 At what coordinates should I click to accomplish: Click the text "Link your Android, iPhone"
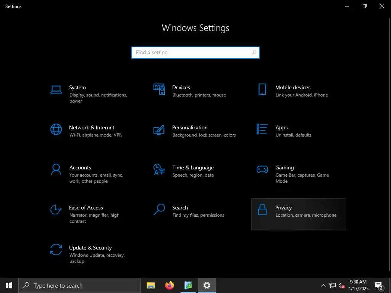tap(302, 95)
